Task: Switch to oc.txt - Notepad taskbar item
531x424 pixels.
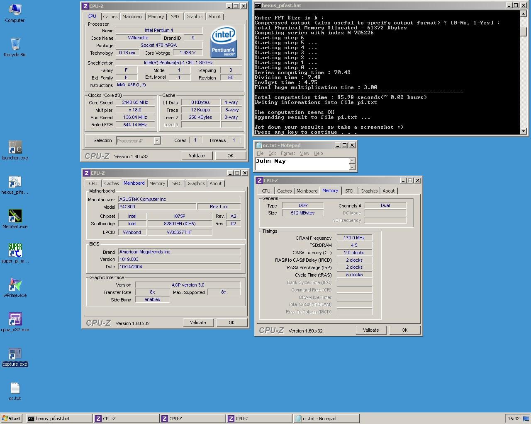Action: [326, 419]
